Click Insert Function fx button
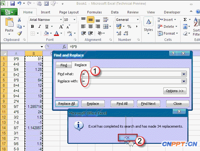 pyautogui.click(x=64, y=47)
